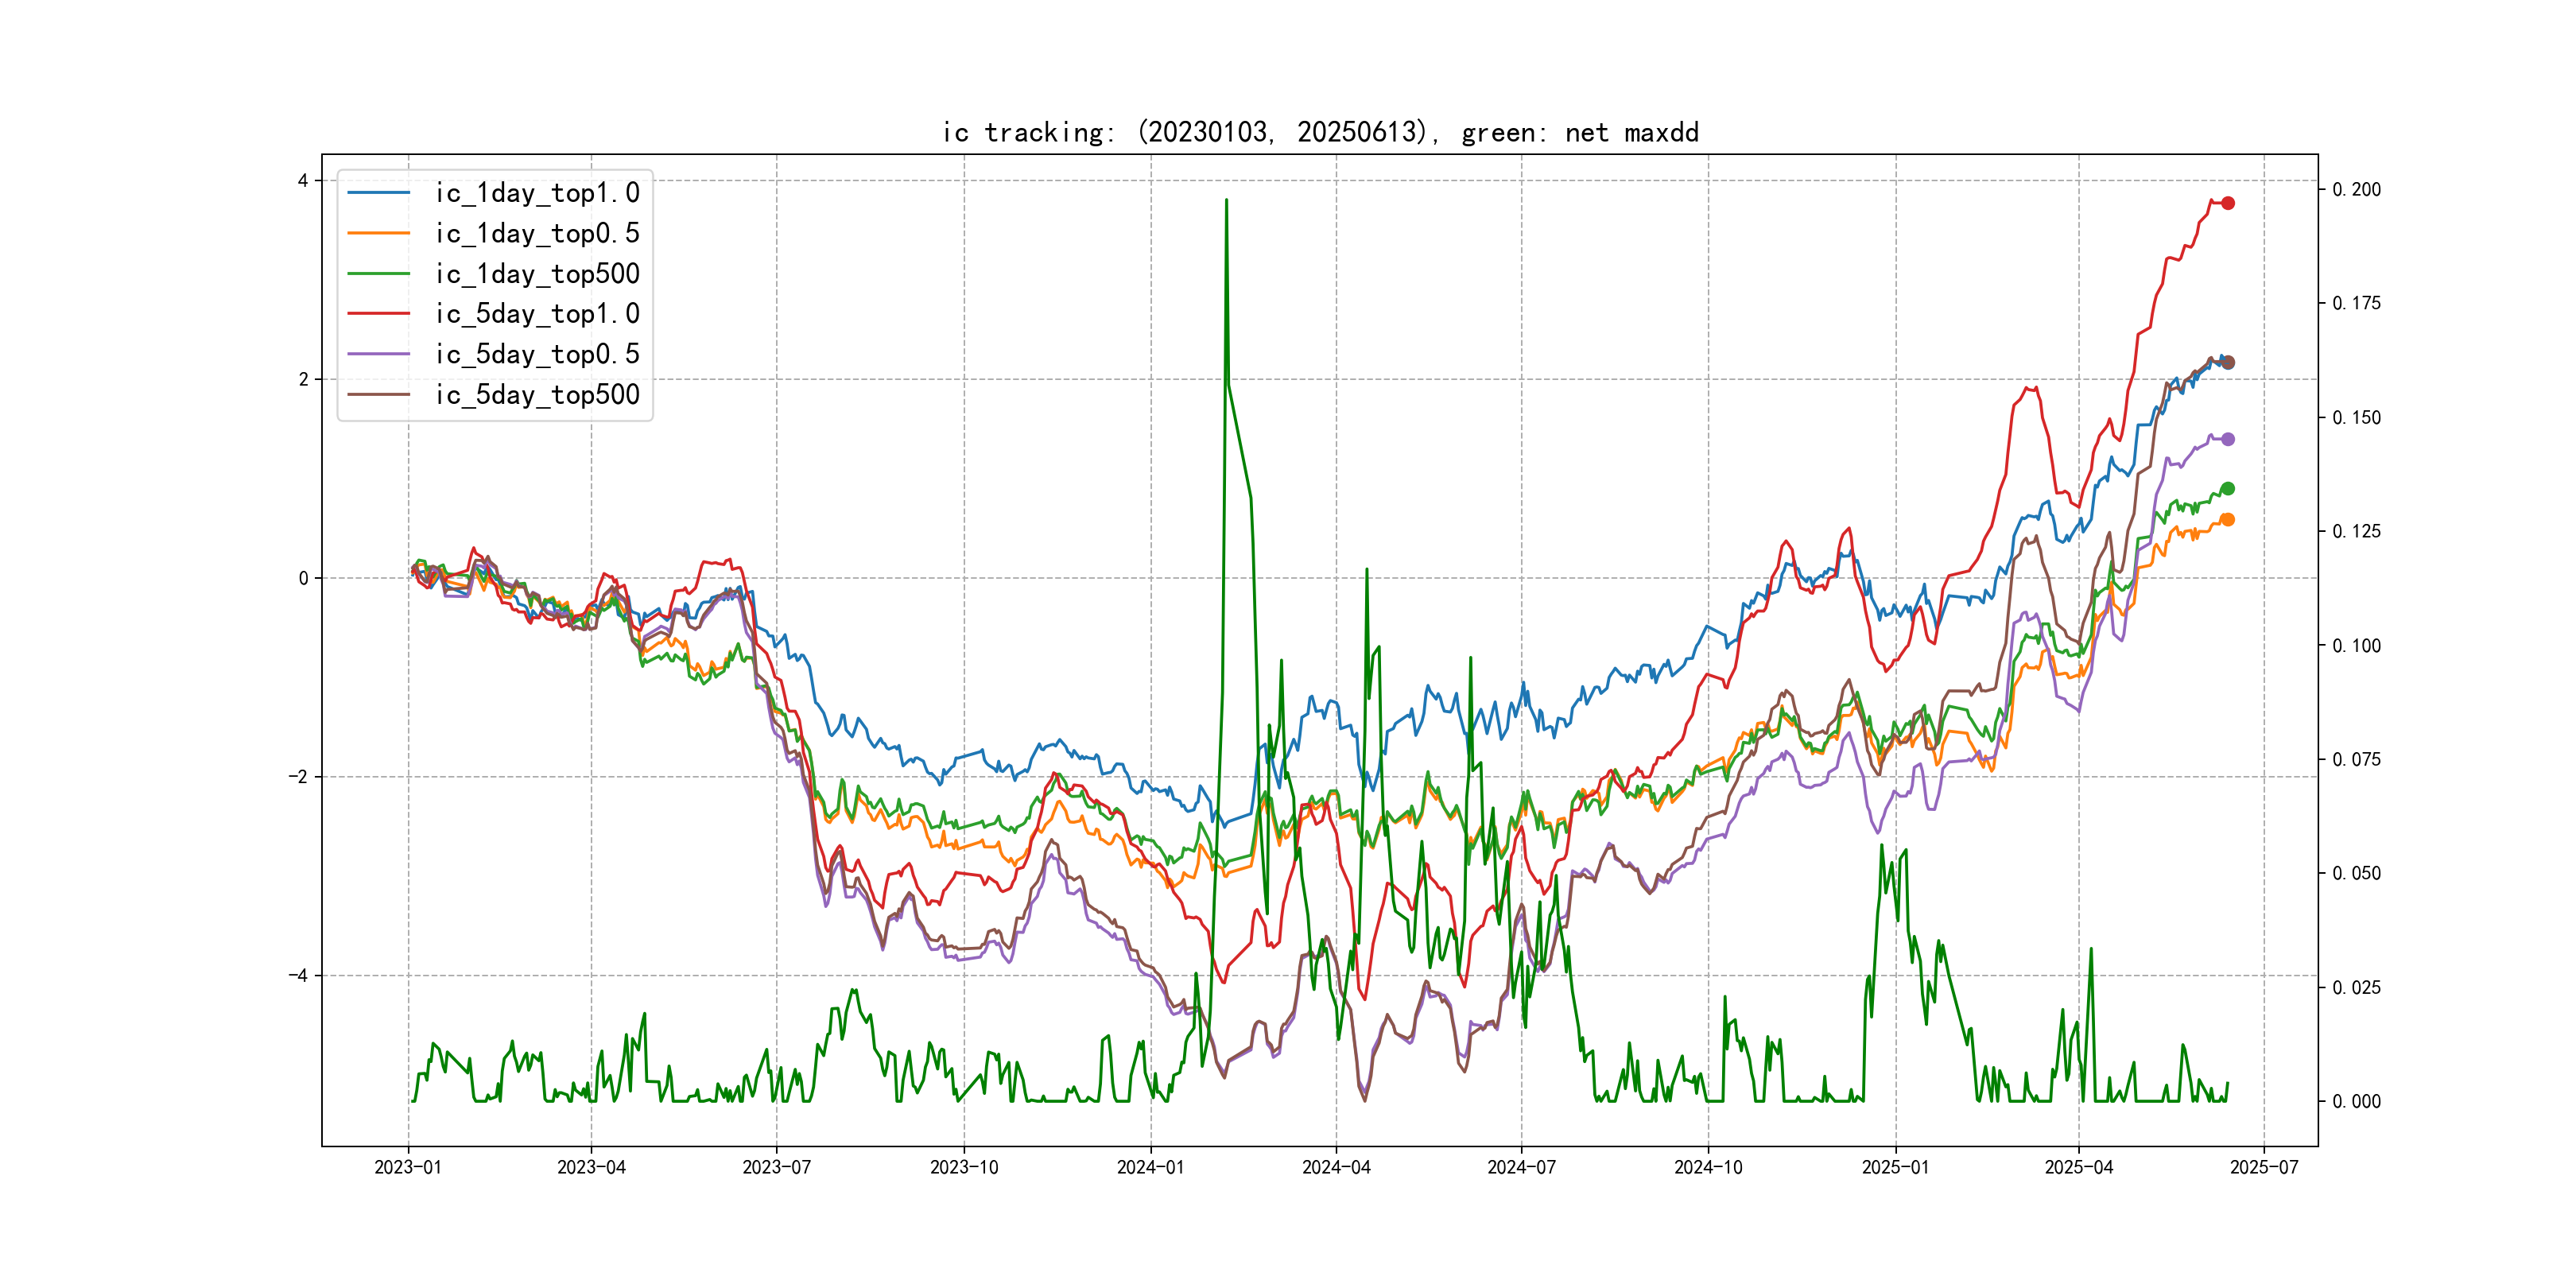This screenshot has width=2576, height=1288.
Task: Click the -4 left-axis tick label
Action: point(298,975)
